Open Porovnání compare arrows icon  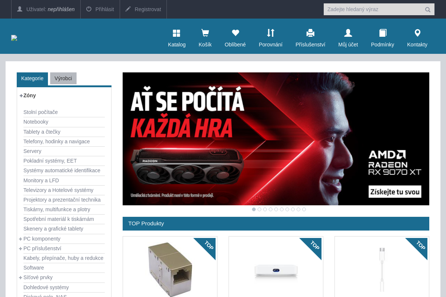click(271, 33)
